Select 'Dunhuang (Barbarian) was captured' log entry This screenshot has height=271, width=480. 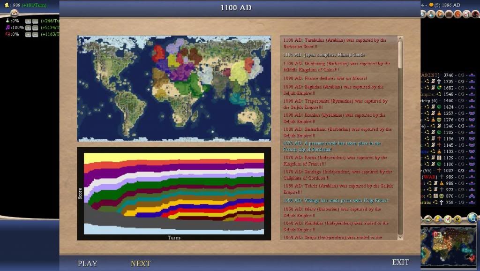click(x=338, y=67)
